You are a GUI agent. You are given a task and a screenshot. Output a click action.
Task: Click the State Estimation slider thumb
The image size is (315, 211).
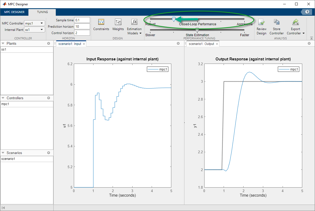point(197,30)
